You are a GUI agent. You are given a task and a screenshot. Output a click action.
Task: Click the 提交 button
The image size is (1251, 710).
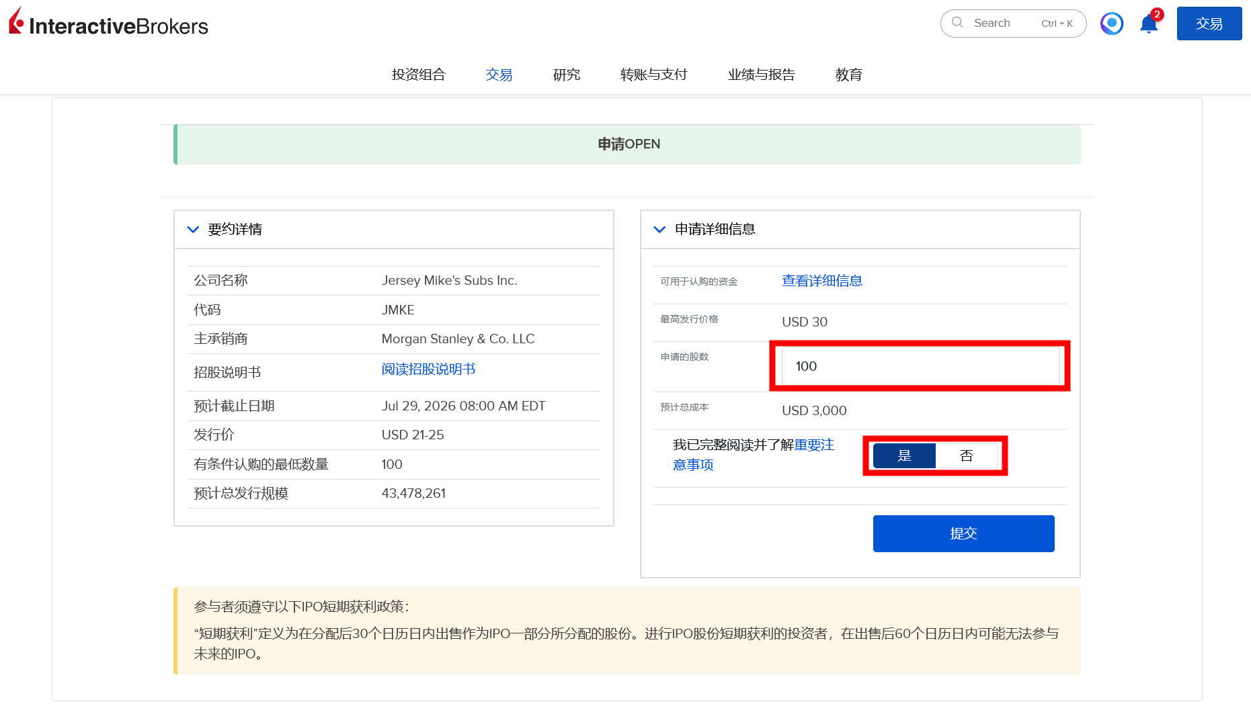(963, 533)
